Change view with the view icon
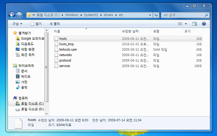Image resolution: width=217 pixels, height=136 pixels. tap(180, 24)
